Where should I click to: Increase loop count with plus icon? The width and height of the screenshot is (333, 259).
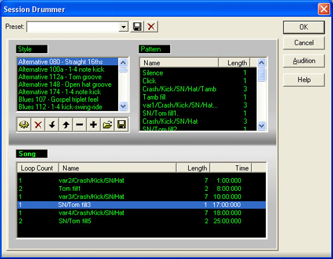[93, 124]
